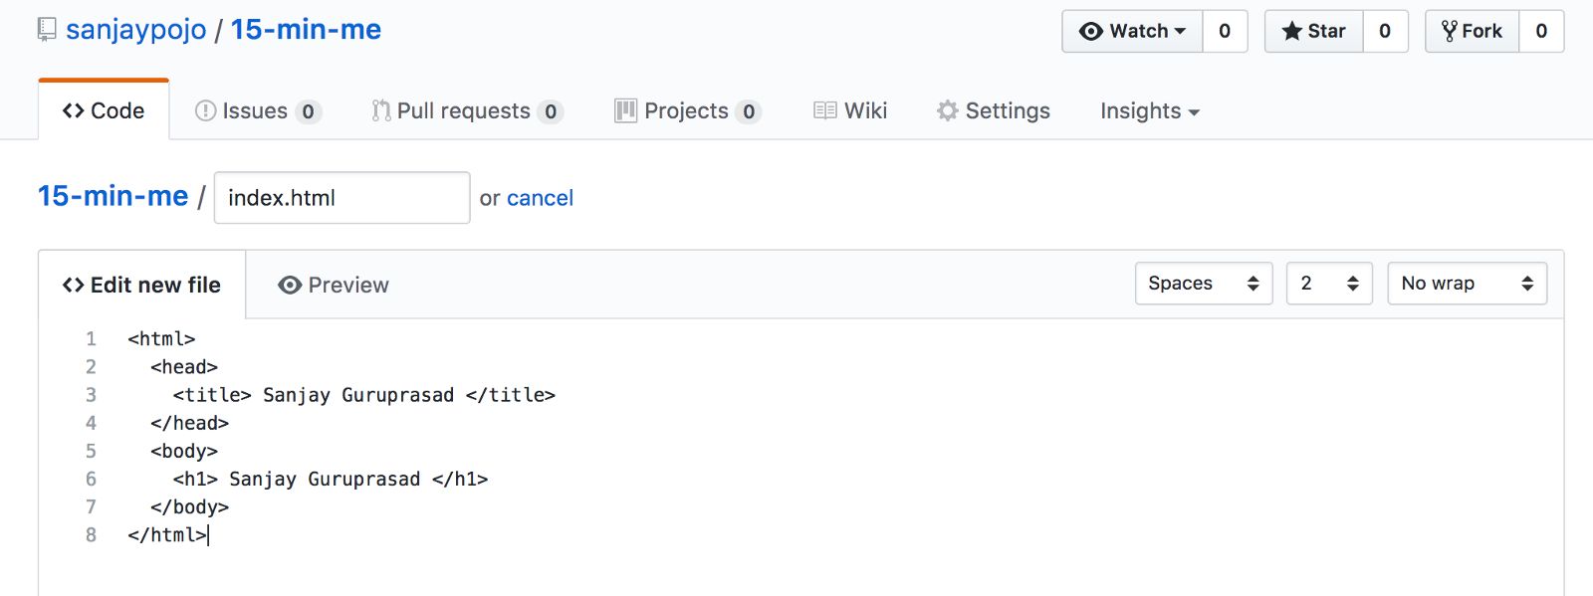Viewport: 1593px width, 596px height.
Task: Fork this repository
Action: click(1473, 31)
